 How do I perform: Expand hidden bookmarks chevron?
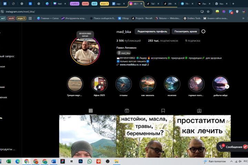pyautogui.click(x=243, y=18)
